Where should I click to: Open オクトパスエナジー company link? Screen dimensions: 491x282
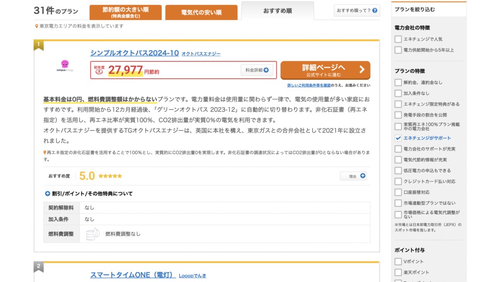point(201,54)
